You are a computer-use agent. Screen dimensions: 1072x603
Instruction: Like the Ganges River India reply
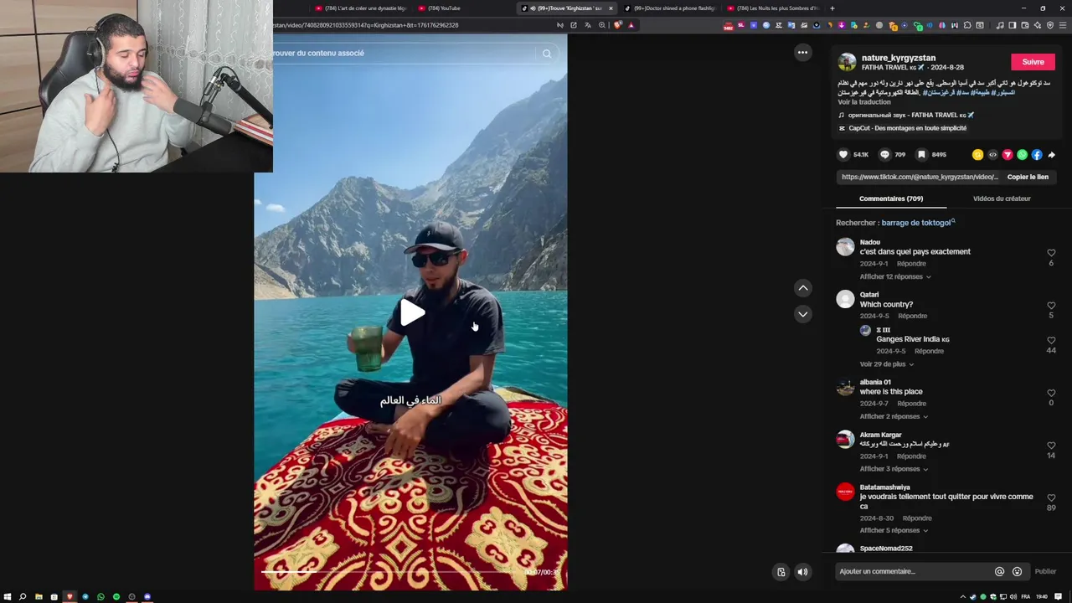[1051, 341]
